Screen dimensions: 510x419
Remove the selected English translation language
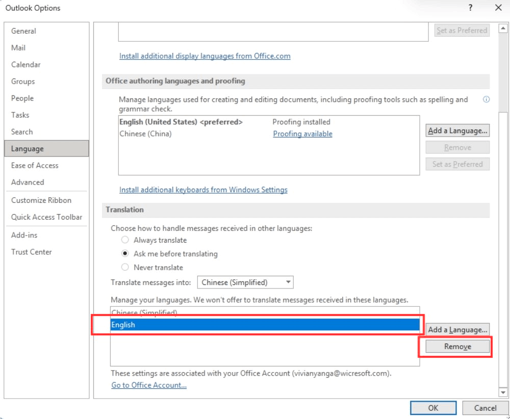(457, 347)
